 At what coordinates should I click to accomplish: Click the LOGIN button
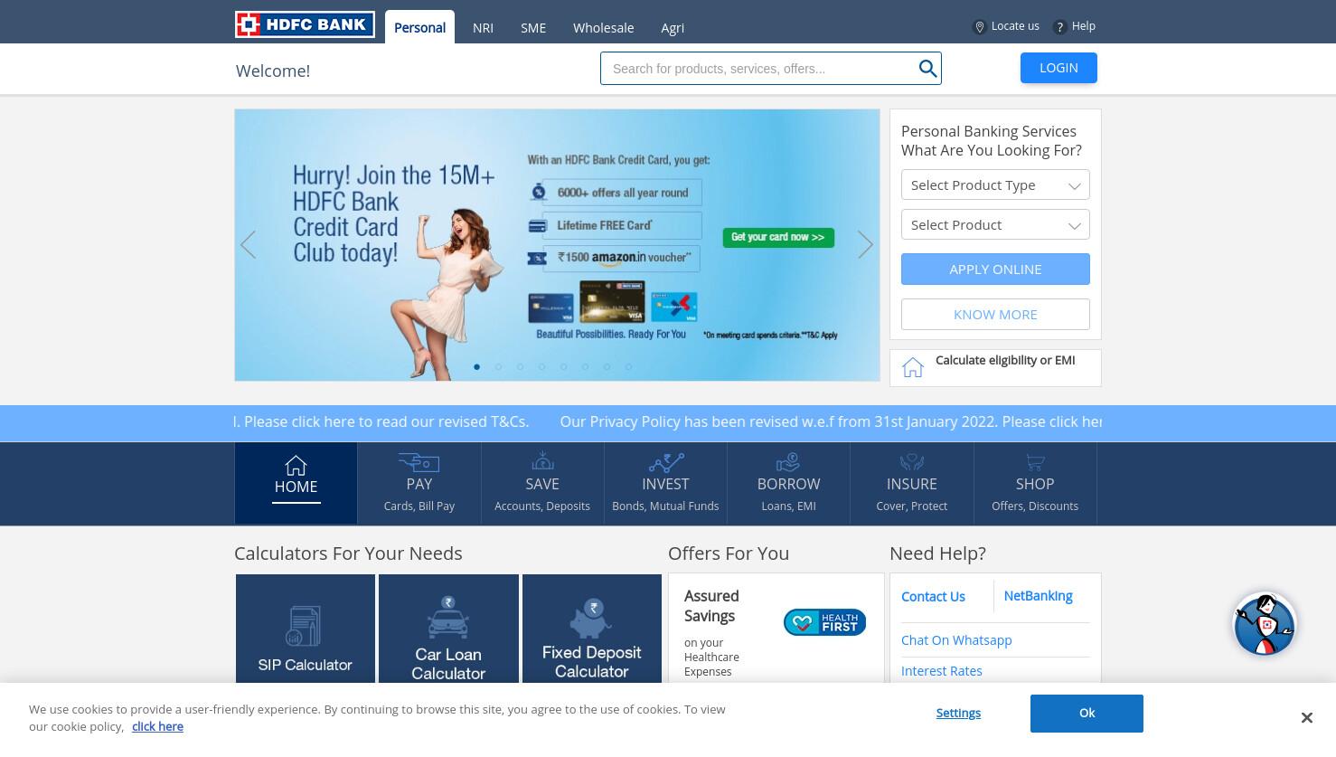1058,68
